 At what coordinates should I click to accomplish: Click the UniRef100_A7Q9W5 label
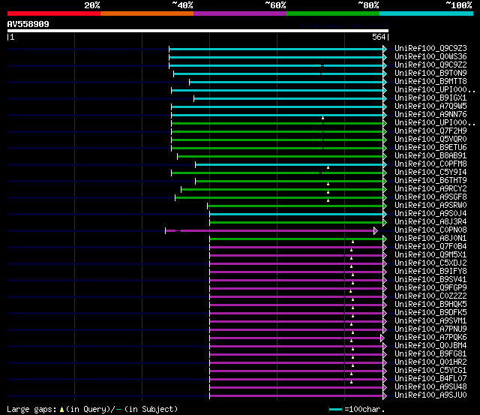point(430,107)
